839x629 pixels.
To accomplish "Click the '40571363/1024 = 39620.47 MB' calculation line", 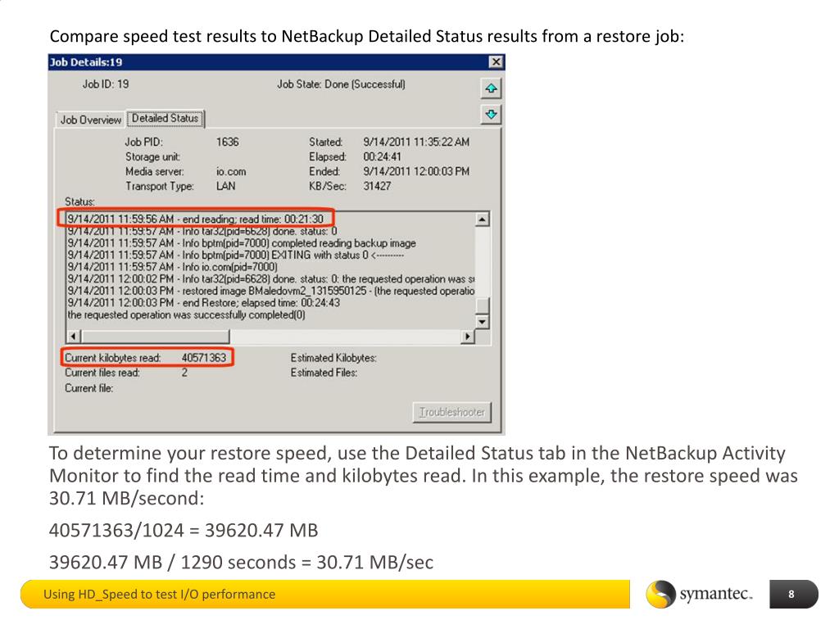I will click(x=184, y=530).
